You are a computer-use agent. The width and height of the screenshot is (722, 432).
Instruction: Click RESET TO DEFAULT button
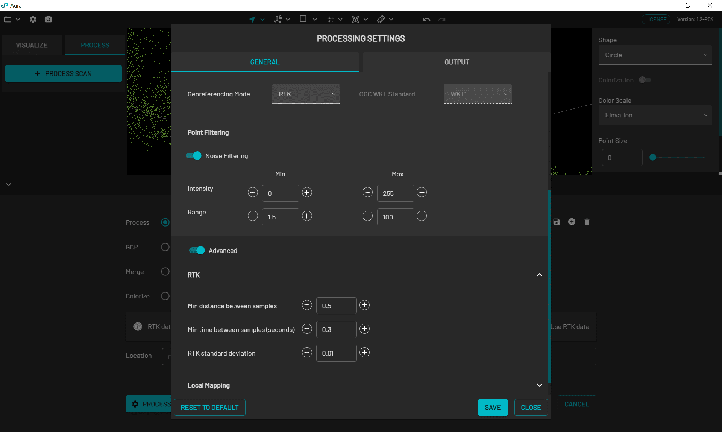click(x=209, y=408)
